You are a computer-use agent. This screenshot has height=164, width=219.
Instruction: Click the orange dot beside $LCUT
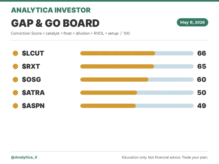click(x=15, y=53)
